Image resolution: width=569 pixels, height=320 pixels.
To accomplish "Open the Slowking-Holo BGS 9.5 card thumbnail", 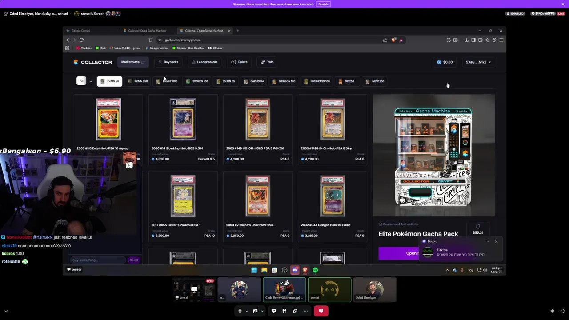I will pos(183,120).
